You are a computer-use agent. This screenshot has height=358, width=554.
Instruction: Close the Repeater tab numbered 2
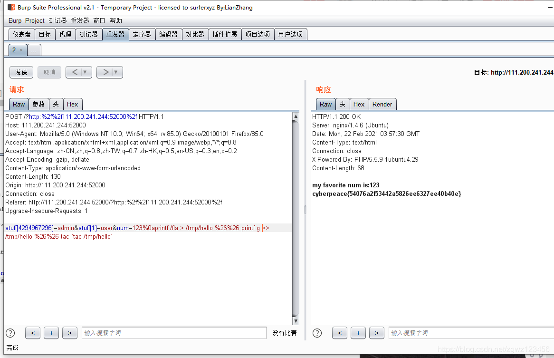tap(21, 50)
